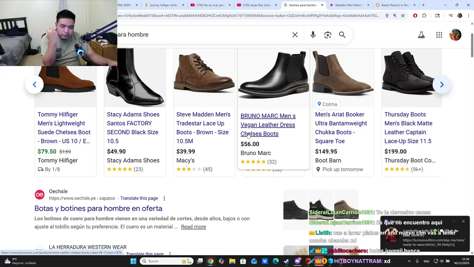Image resolution: width=474 pixels, height=267 pixels.
Task: Click the Oechsle logo favicon
Action: tap(40, 195)
